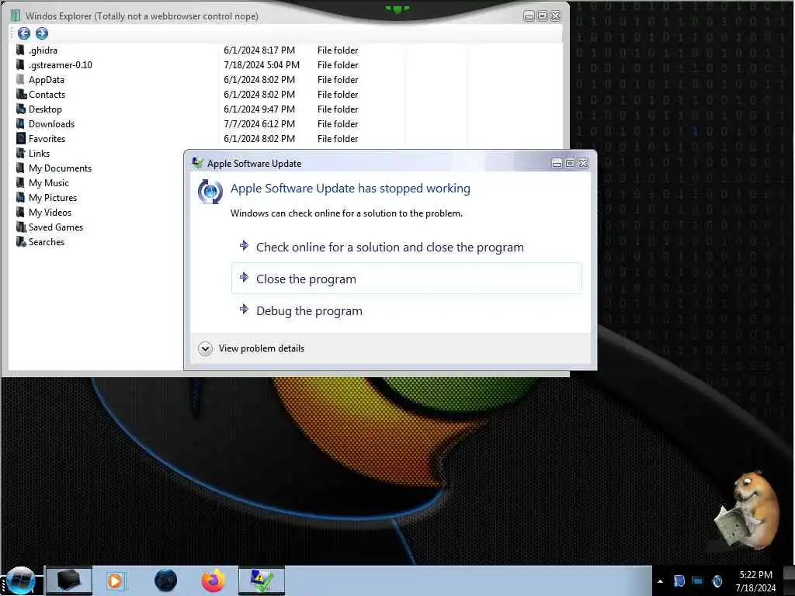Click the My Videos folder name

coord(50,212)
